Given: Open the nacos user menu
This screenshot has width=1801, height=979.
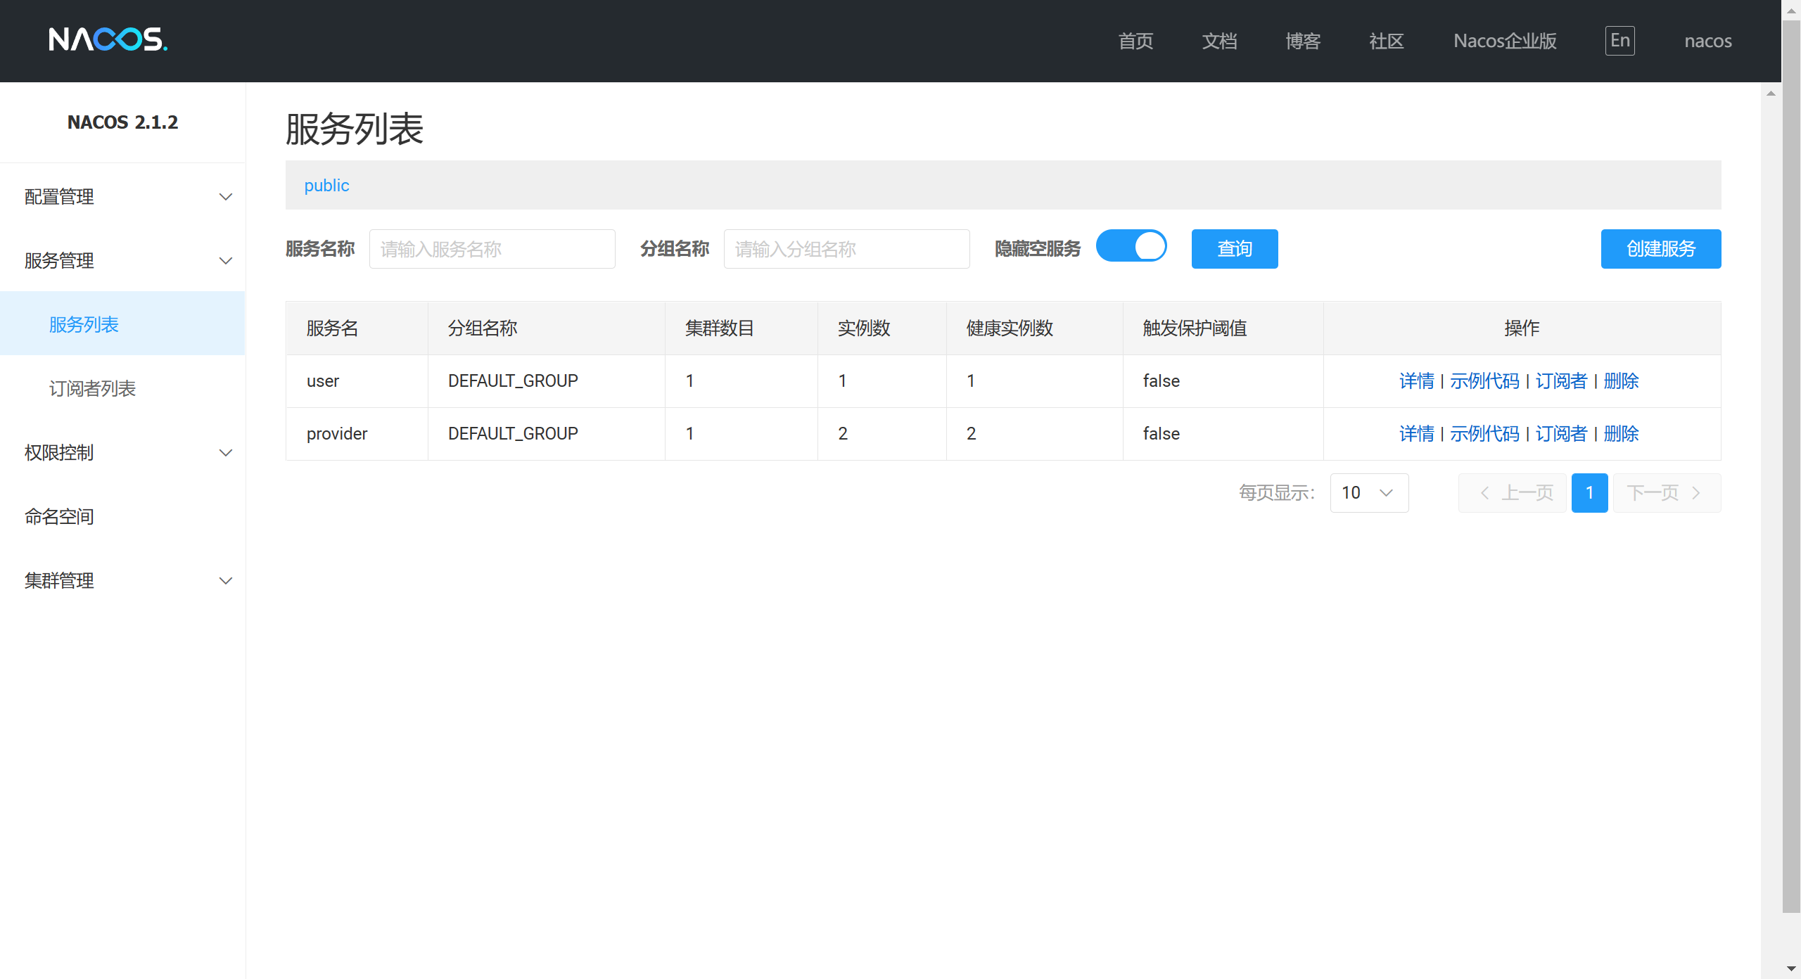Looking at the screenshot, I should pos(1707,41).
